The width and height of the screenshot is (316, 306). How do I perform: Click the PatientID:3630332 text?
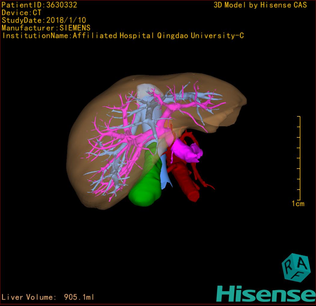click(x=39, y=5)
